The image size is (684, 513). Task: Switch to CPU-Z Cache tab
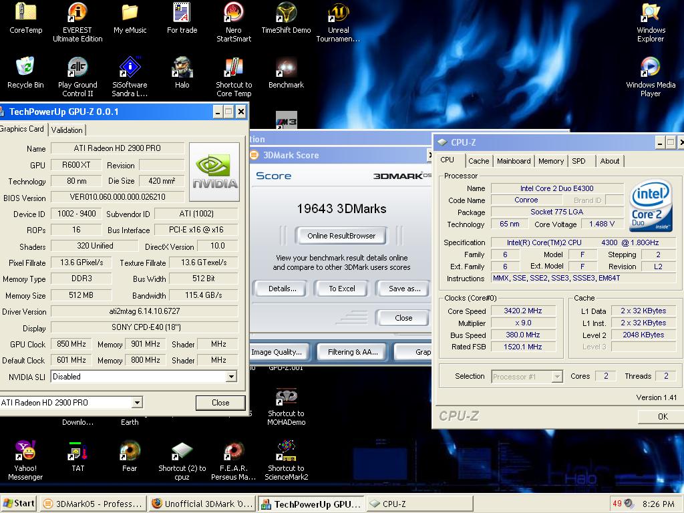(x=478, y=161)
